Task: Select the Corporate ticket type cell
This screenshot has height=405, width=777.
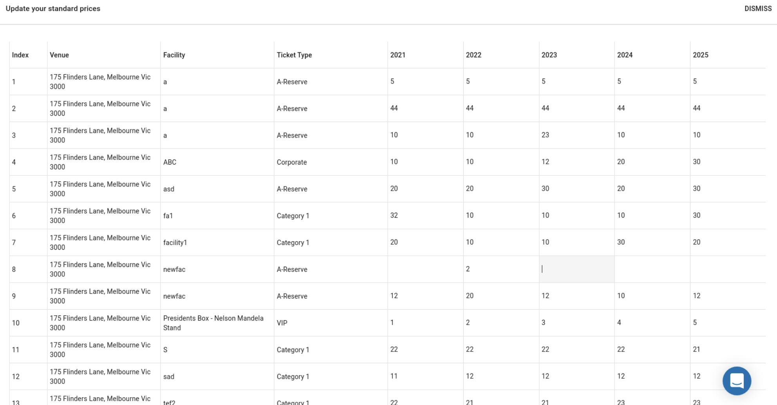Action: coord(291,162)
